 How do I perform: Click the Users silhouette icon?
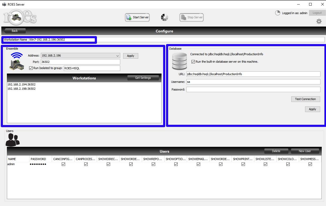pos(12,140)
